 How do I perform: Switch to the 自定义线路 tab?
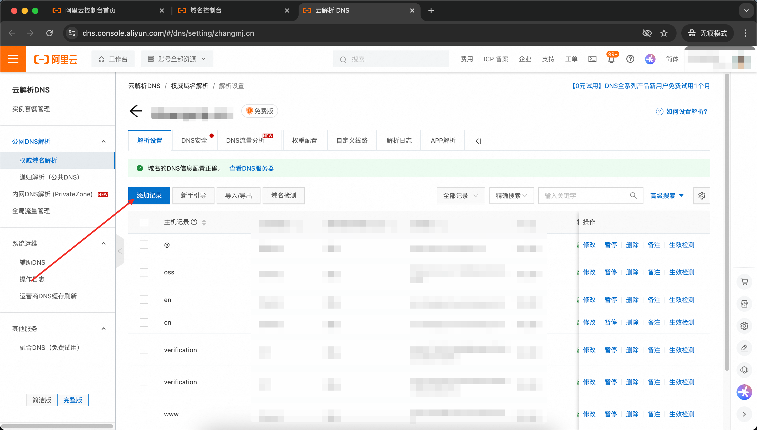coord(352,140)
